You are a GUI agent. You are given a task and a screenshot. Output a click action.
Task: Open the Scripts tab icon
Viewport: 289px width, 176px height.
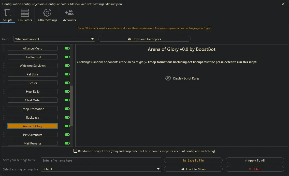tap(8, 13)
